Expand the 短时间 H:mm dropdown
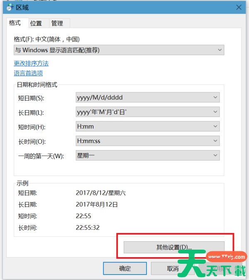The image size is (249, 280). pos(148,126)
